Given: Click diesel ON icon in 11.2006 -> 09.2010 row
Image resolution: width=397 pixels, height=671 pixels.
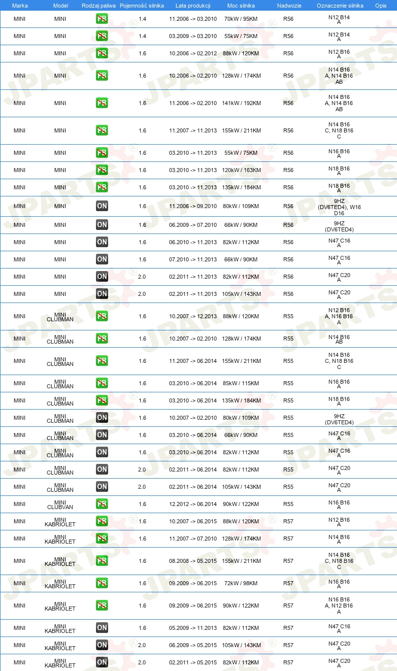Looking at the screenshot, I should (x=102, y=206).
